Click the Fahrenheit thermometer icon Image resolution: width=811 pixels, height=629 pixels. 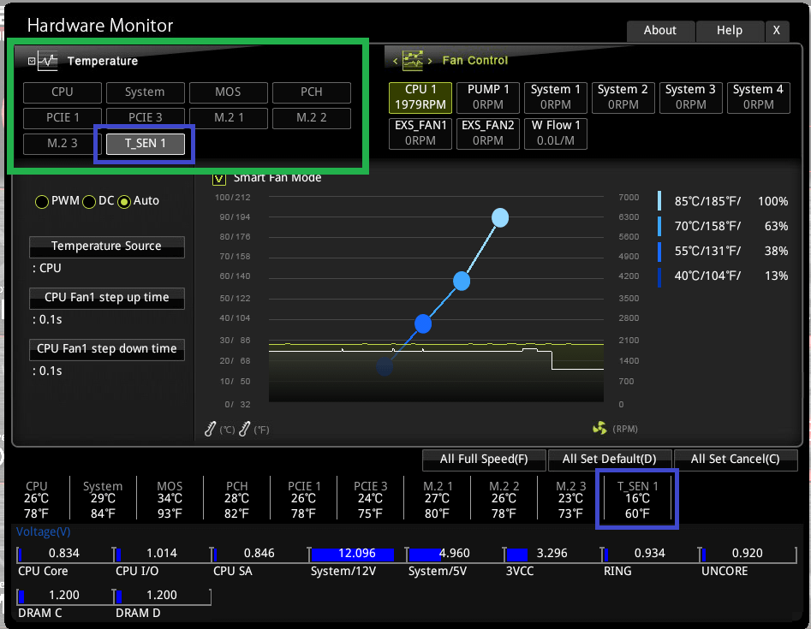pos(245,429)
